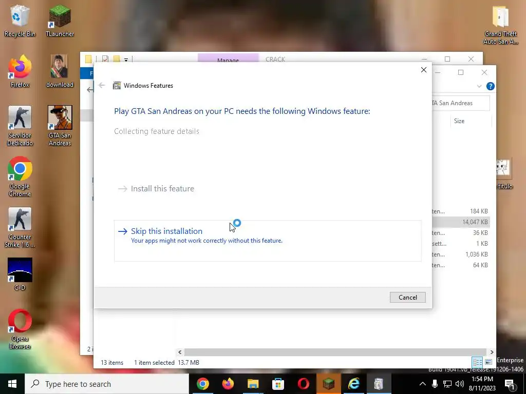Screen dimensions: 526x394
Task: Click the Windows Features title icon
Action: (x=117, y=86)
